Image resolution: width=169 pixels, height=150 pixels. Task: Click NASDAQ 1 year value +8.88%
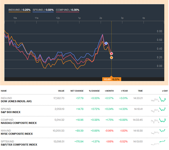coord(123,120)
